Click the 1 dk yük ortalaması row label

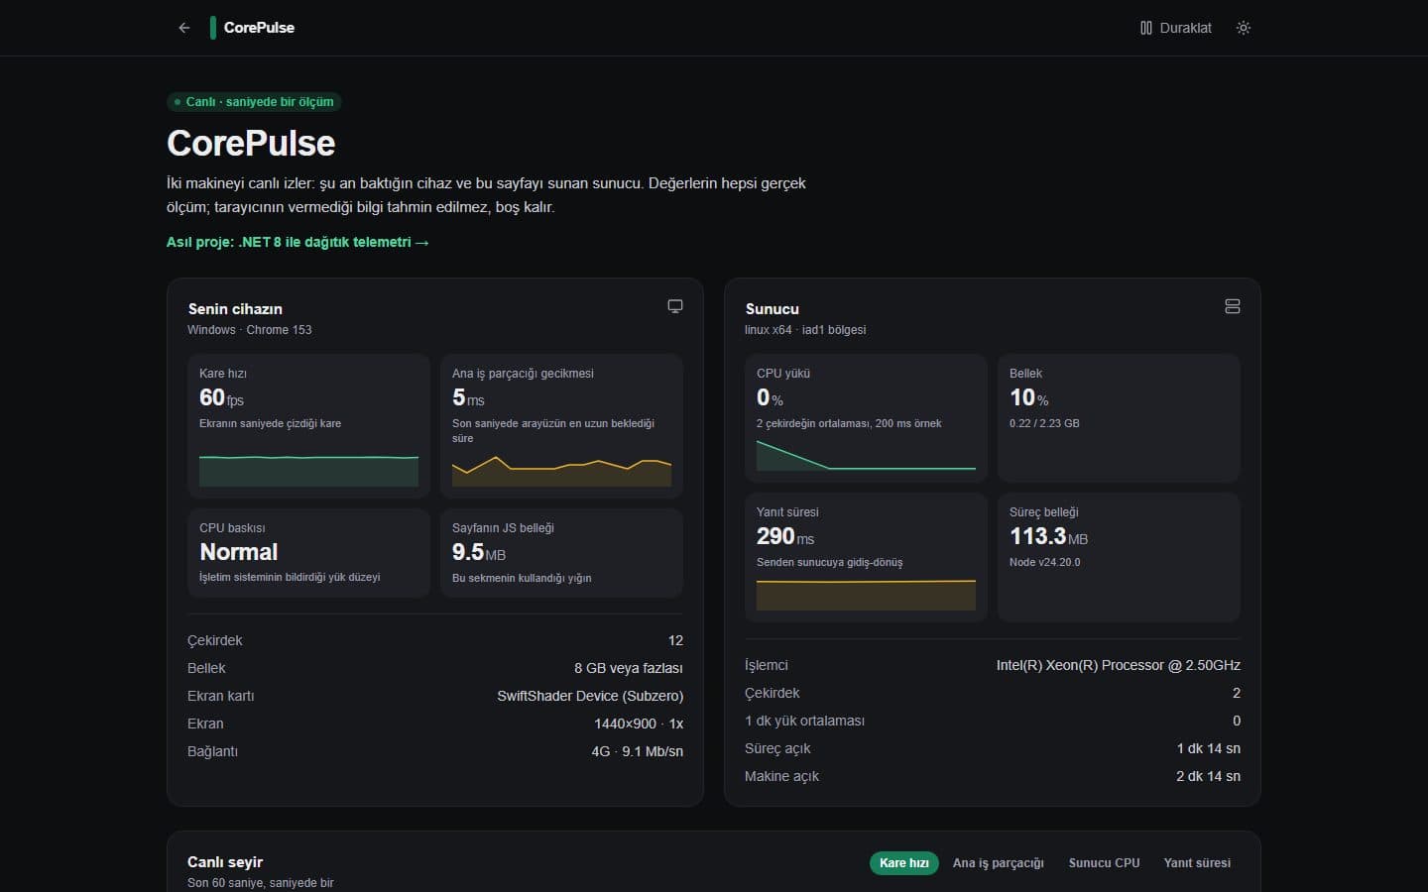click(x=804, y=721)
